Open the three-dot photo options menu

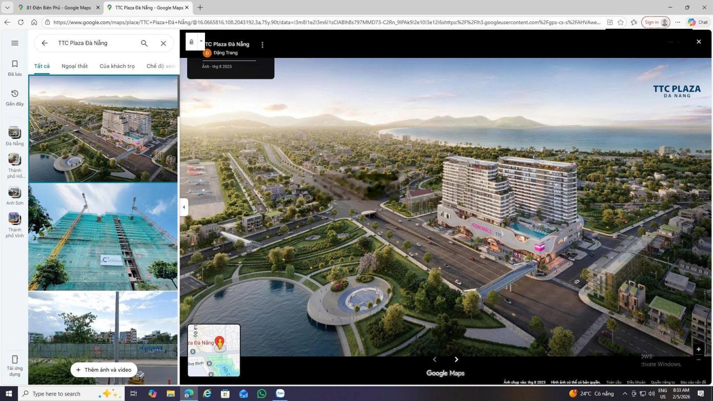262,45
